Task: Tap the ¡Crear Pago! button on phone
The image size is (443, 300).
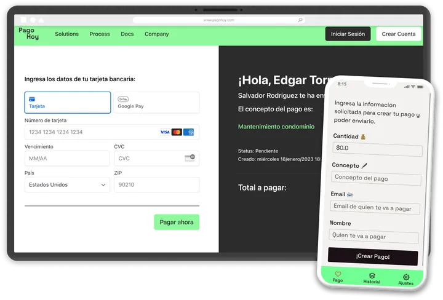Action: pyautogui.click(x=373, y=256)
